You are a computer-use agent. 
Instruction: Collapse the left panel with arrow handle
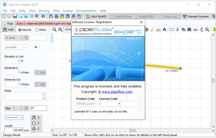click(52, 38)
